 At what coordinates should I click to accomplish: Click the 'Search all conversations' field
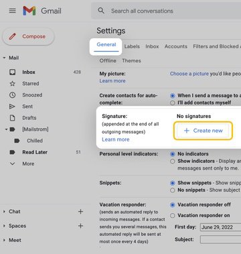click(166, 11)
